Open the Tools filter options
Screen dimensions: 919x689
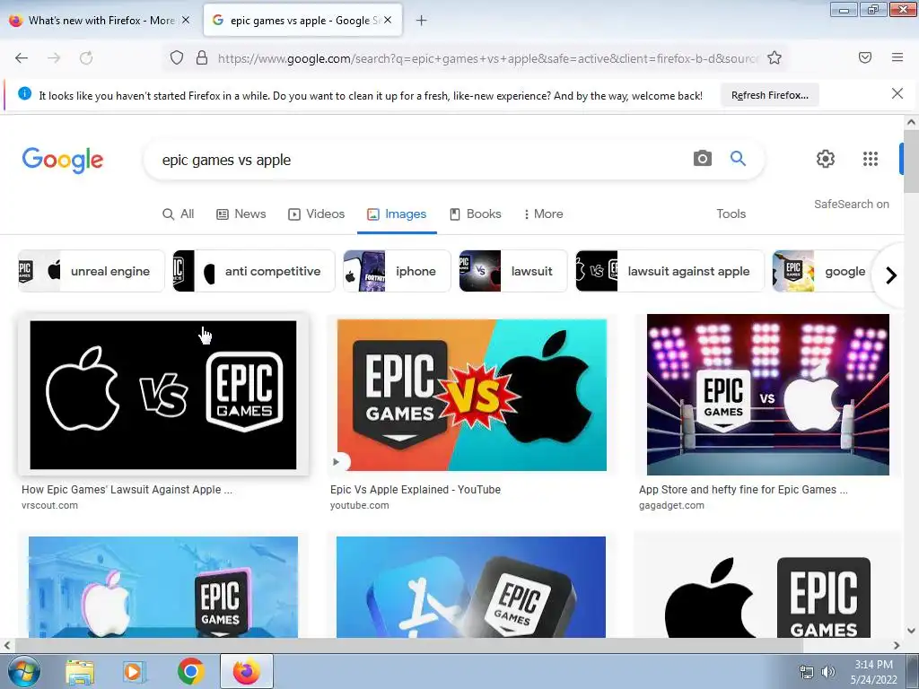point(731,214)
